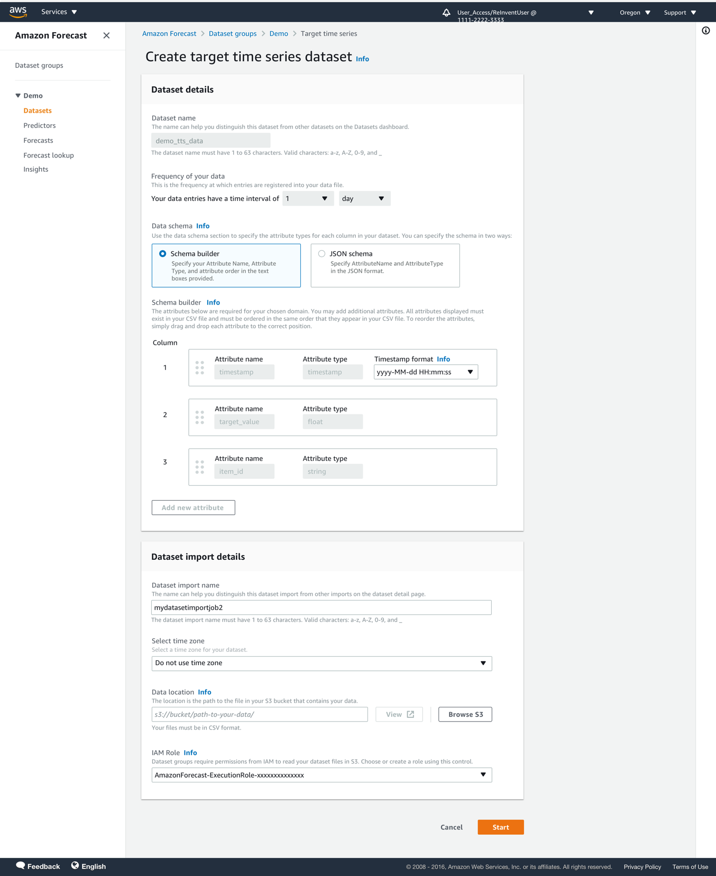The height and width of the screenshot is (876, 716).
Task: Open the IAM Role Info link
Action: click(x=190, y=753)
